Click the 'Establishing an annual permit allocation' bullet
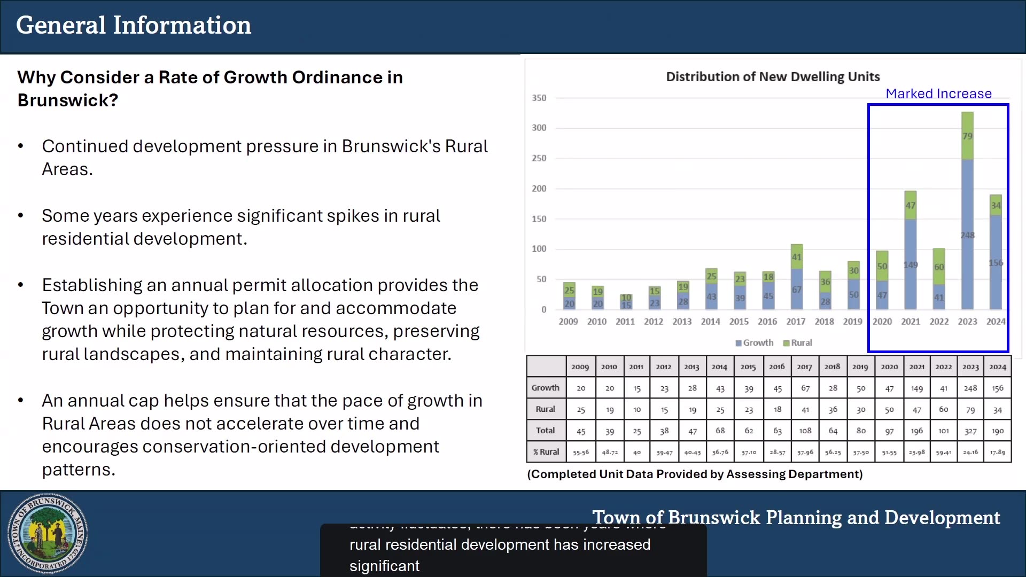Viewport: 1026px width, 577px height. coord(261,319)
